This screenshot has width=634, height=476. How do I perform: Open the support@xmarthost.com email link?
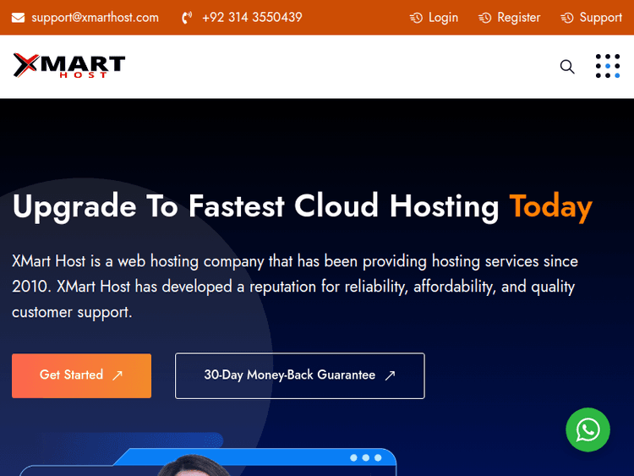[95, 18]
